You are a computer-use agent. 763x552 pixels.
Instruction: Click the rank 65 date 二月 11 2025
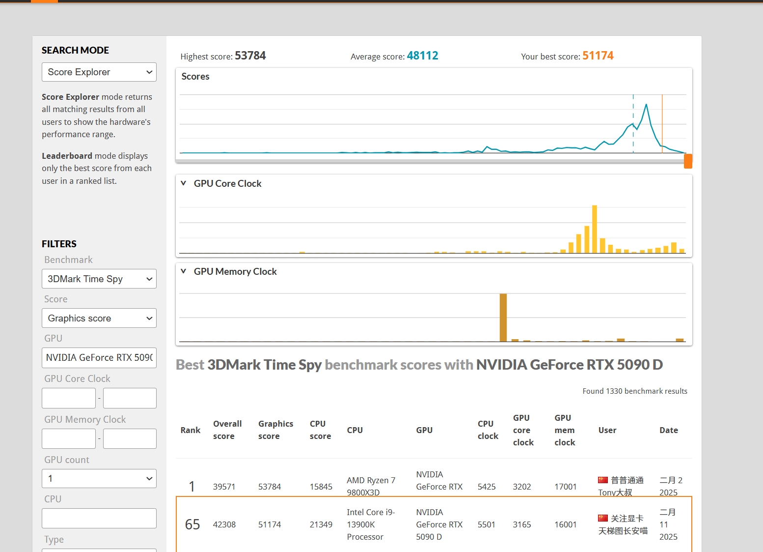pyautogui.click(x=668, y=524)
